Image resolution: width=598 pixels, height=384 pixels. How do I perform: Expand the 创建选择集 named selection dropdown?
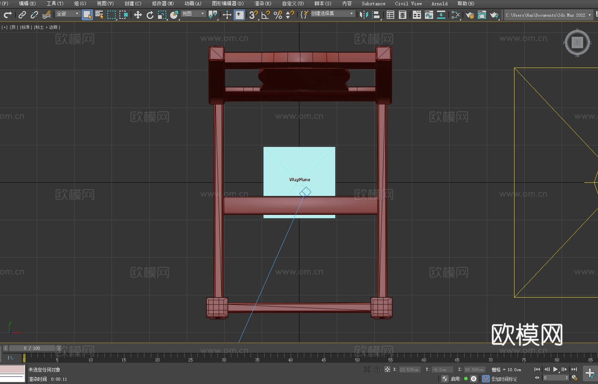[x=333, y=14]
